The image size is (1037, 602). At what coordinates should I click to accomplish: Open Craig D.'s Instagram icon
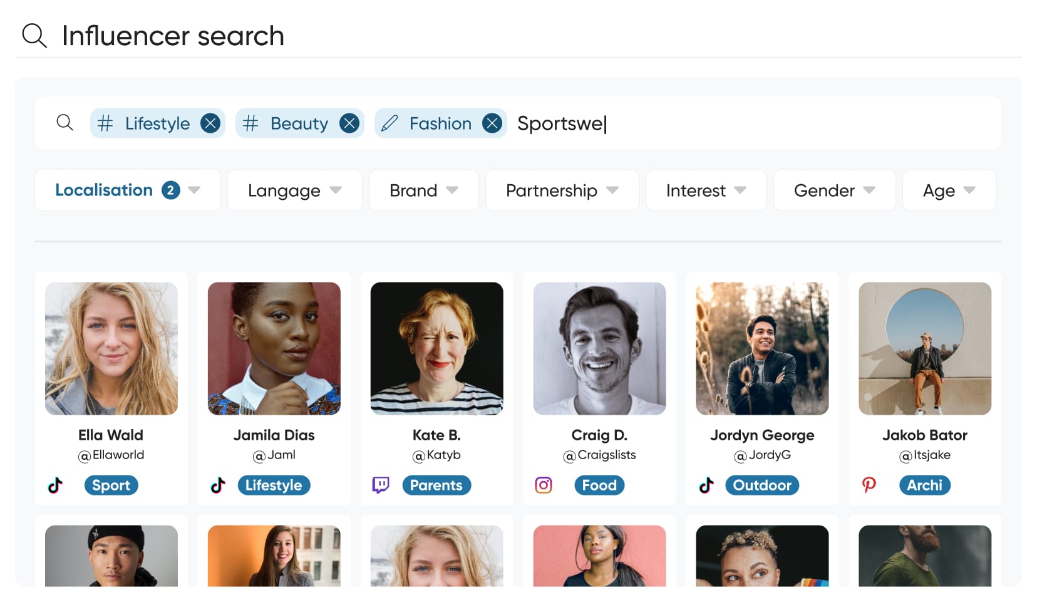click(x=543, y=485)
